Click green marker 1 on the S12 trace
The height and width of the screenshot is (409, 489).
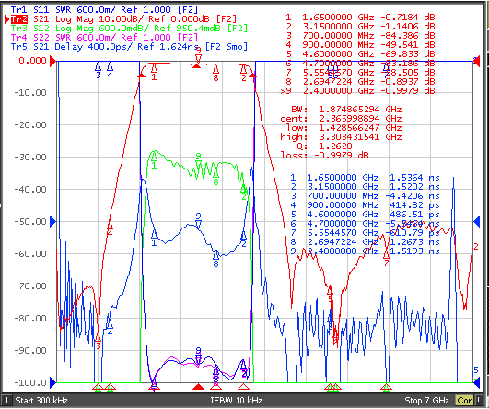154,159
